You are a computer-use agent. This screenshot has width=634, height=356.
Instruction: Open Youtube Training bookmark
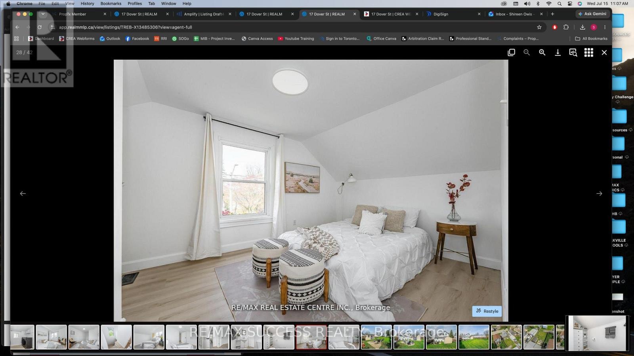pyautogui.click(x=296, y=38)
